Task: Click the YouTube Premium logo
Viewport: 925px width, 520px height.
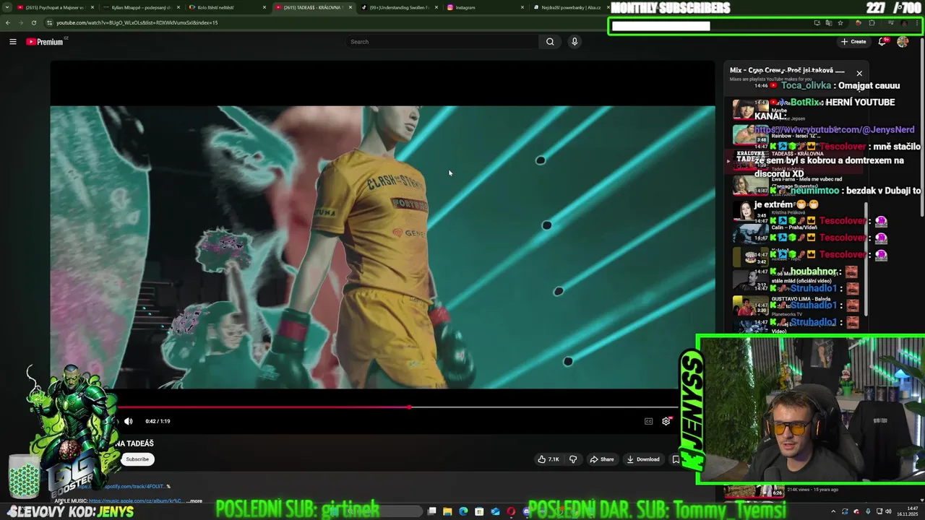Action: click(45, 42)
